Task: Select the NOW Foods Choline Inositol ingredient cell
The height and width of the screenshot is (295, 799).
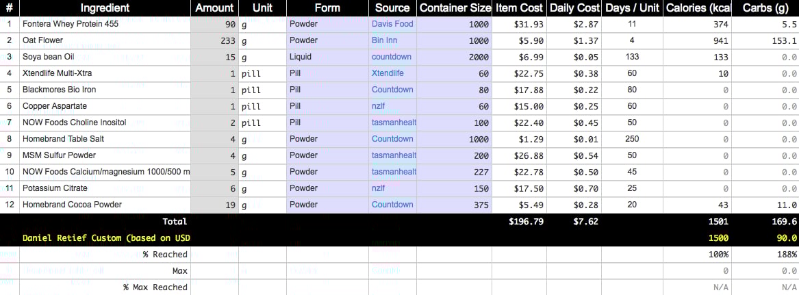Action: [x=105, y=123]
